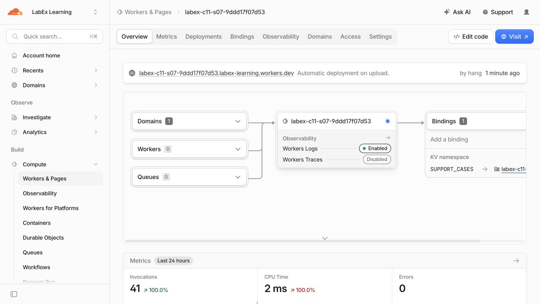Select Workers & Pages in sidebar

[x=60, y=179]
